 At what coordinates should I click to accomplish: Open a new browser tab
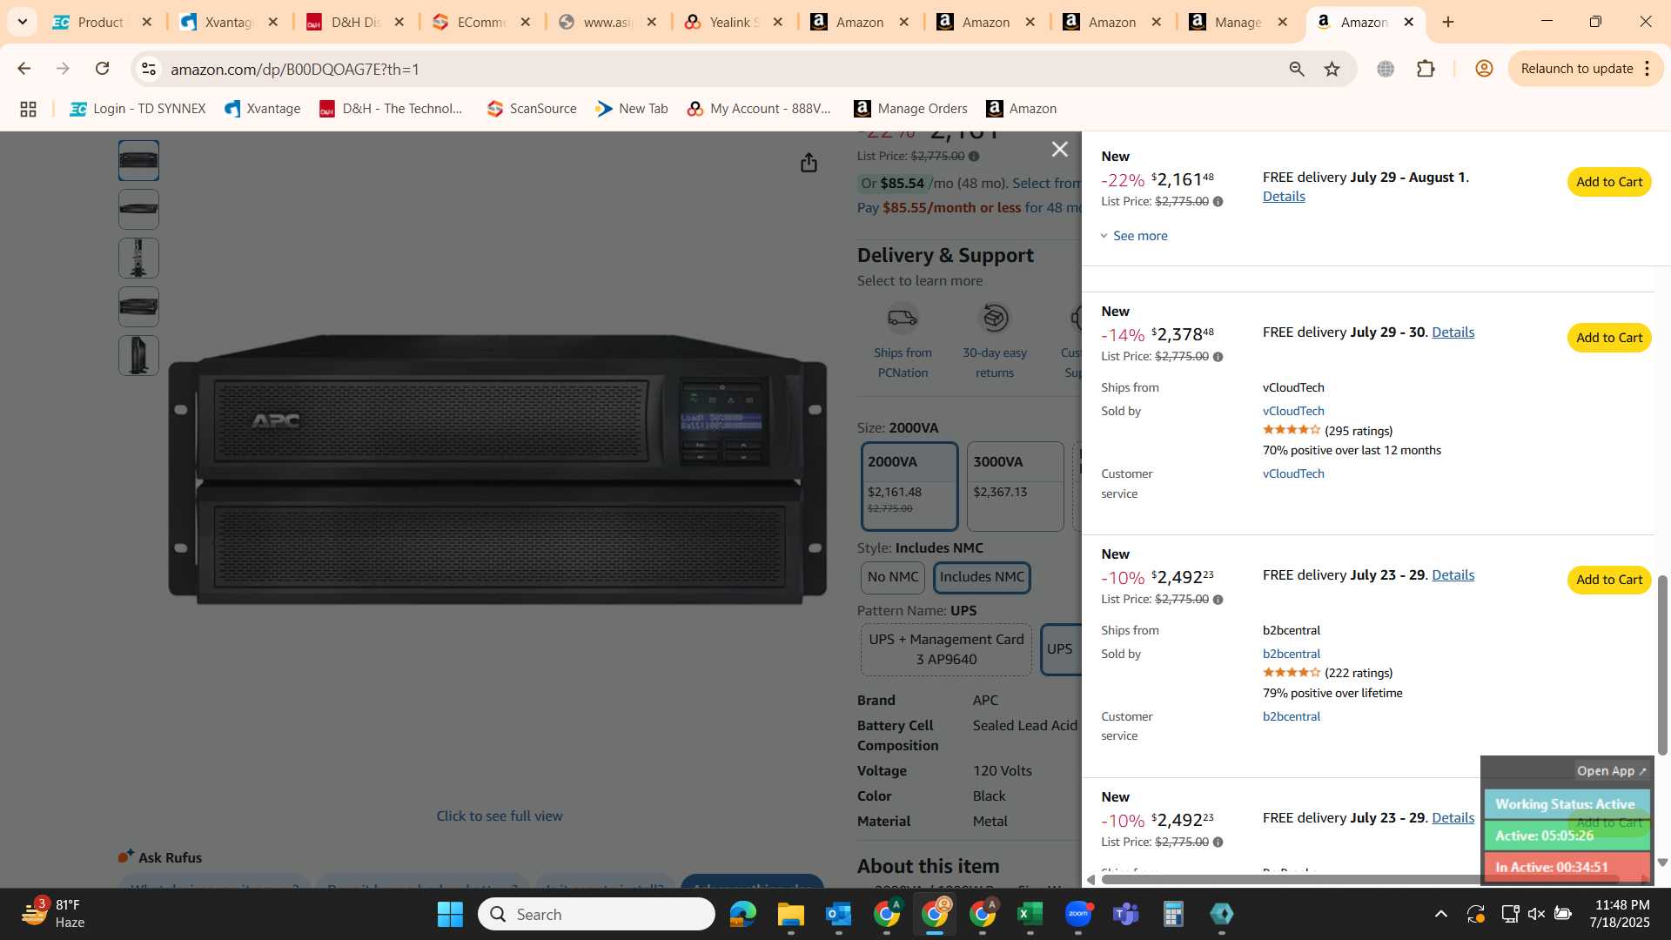[1448, 22]
